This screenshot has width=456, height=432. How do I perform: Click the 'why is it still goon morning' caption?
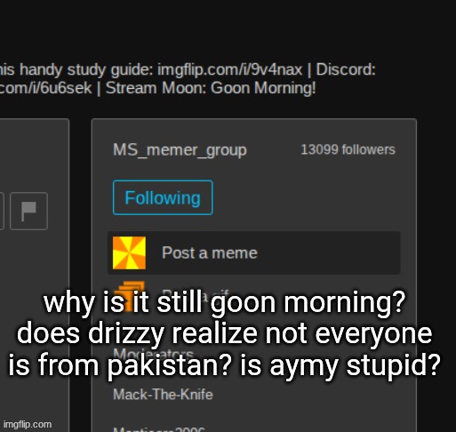[224, 302]
